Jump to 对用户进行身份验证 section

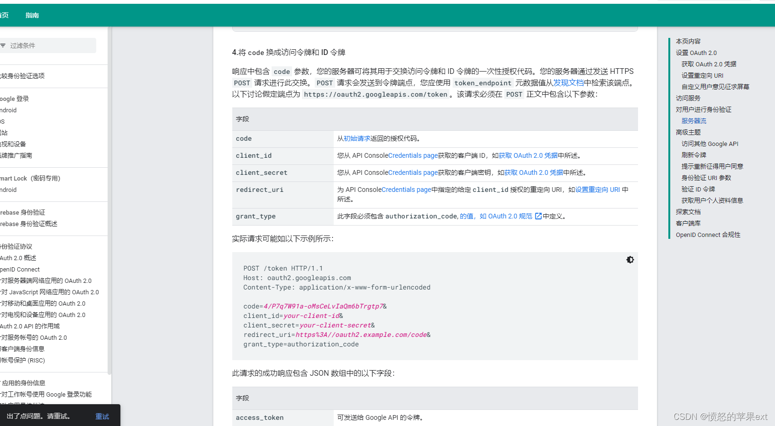point(703,109)
